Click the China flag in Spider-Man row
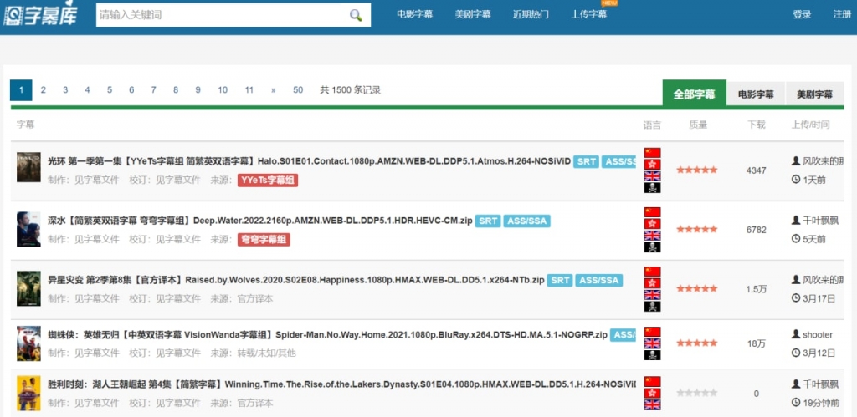The width and height of the screenshot is (857, 417). coord(652,332)
